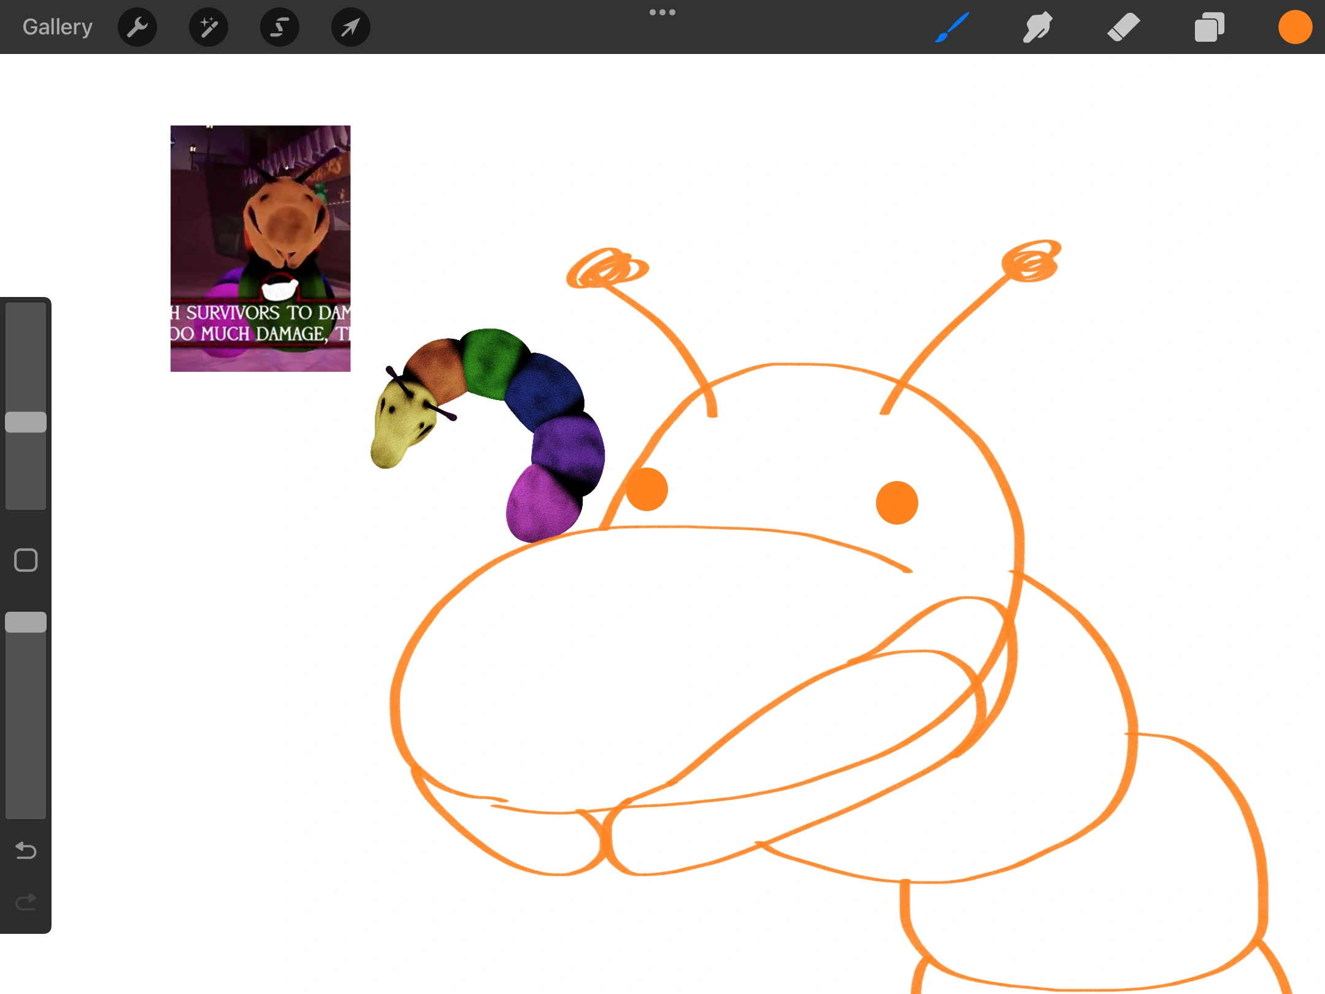Tap the reference screenshot image on canvas
Viewport: 1325px width, 994px height.
tap(260, 248)
